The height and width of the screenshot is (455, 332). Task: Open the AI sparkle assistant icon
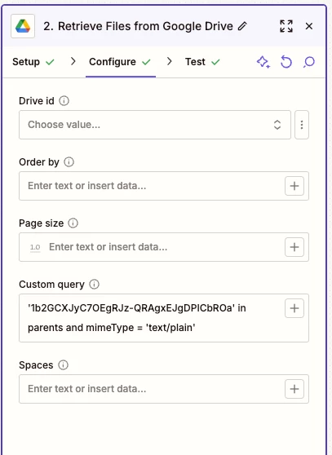tap(263, 62)
